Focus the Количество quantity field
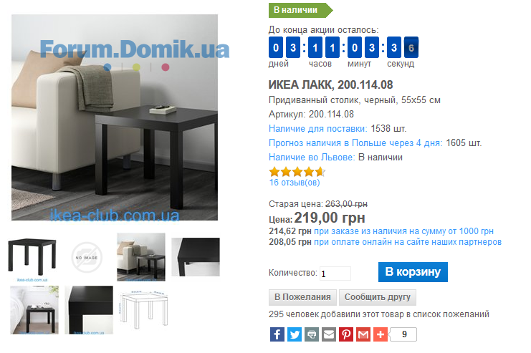This screenshot has width=531, height=353. coord(335,274)
